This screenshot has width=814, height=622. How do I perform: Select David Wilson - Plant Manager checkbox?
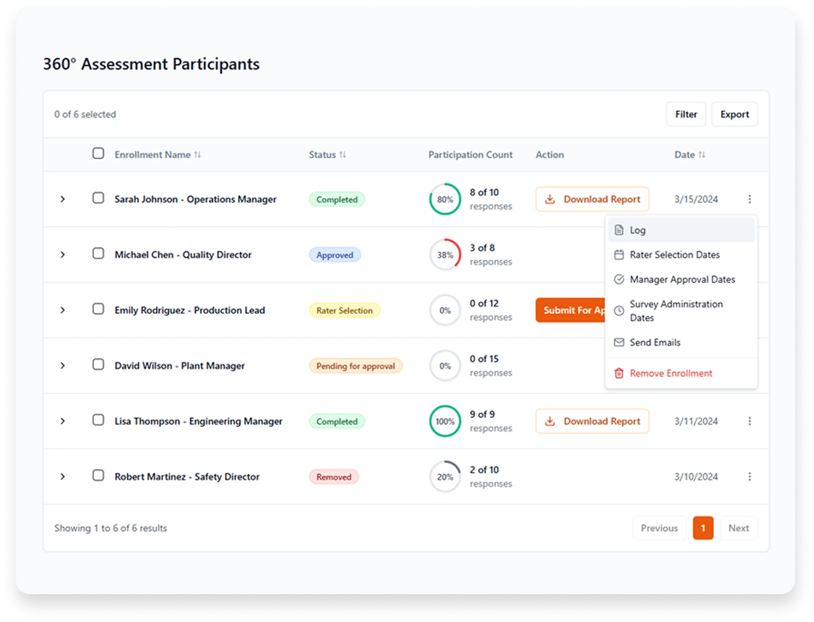98,364
